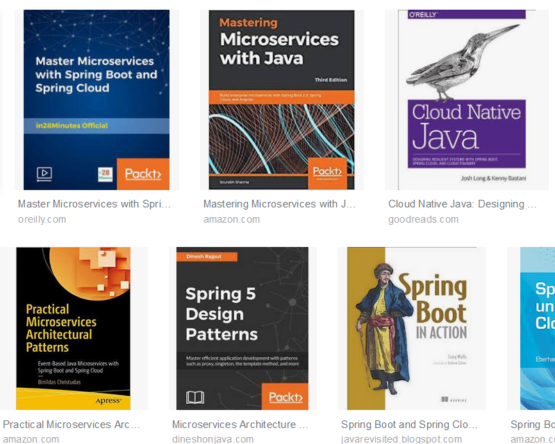Open the Cloud Native Java book cover

(462, 100)
